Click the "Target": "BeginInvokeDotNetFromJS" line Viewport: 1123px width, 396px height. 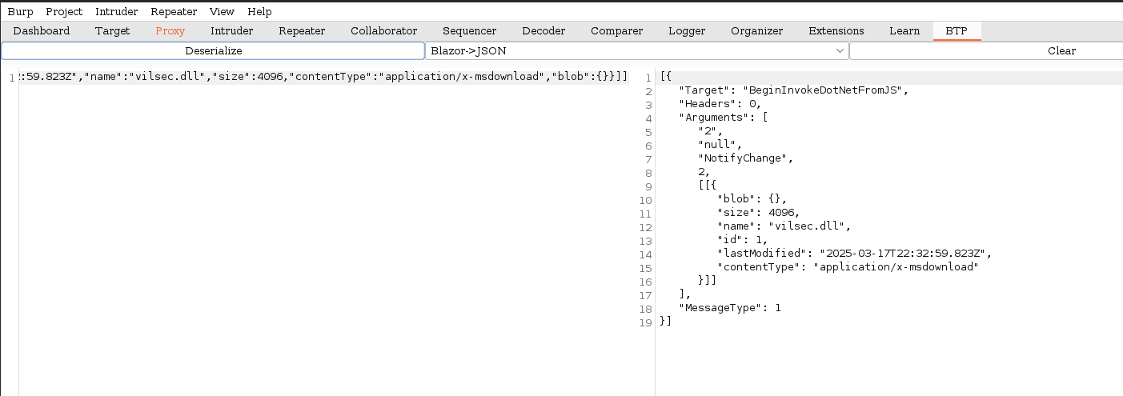point(795,90)
